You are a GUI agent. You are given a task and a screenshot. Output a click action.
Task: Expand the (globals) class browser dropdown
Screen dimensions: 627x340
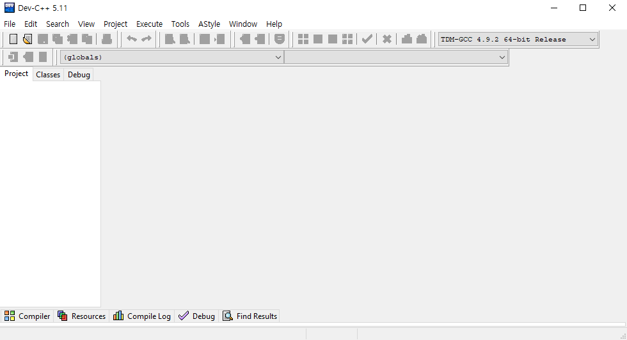point(171,57)
